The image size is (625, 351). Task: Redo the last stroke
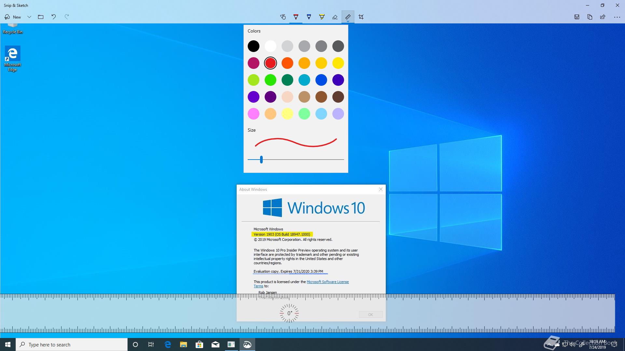(67, 17)
